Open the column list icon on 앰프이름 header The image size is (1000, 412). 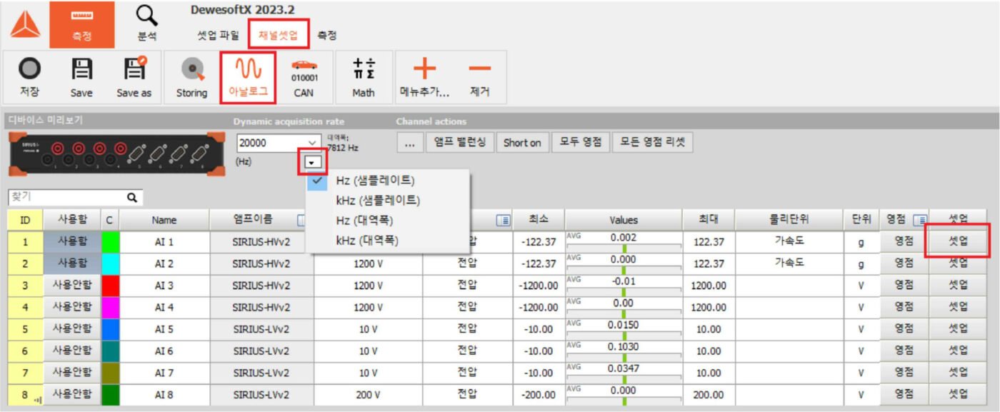[x=303, y=221]
